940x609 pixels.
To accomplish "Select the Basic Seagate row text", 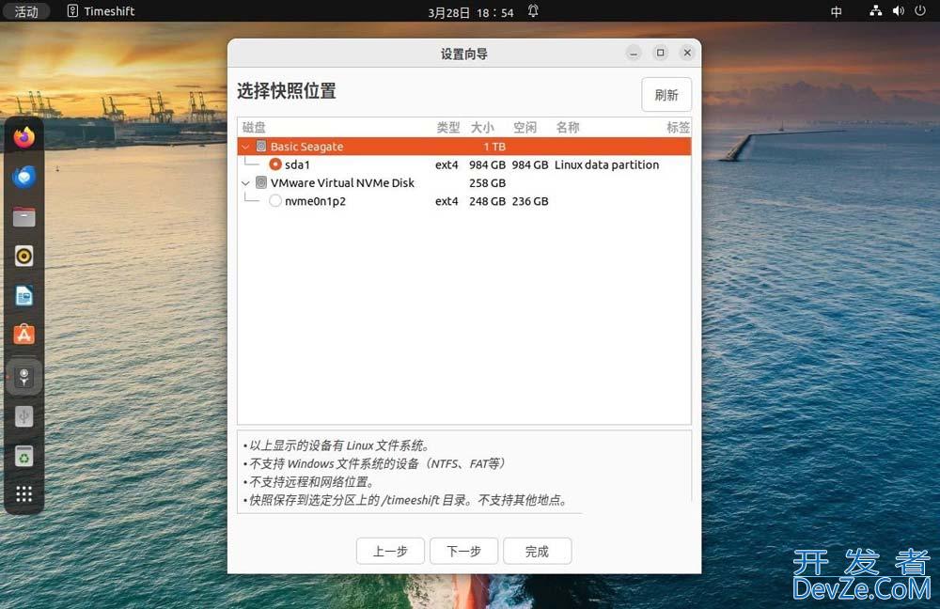I will click(307, 147).
